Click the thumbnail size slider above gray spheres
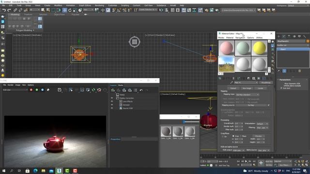The height and width of the screenshot is (174, 310). [x=191, y=122]
